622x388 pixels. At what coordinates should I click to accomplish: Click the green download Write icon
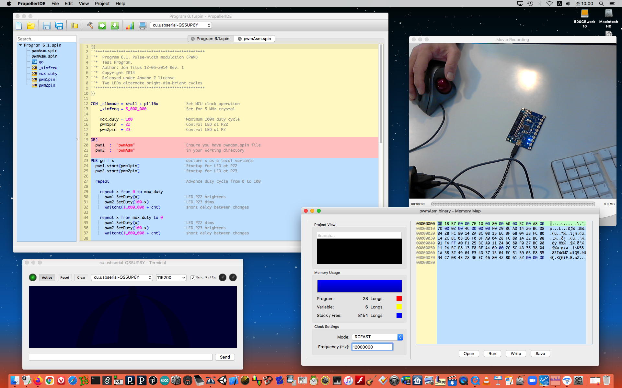coord(115,26)
